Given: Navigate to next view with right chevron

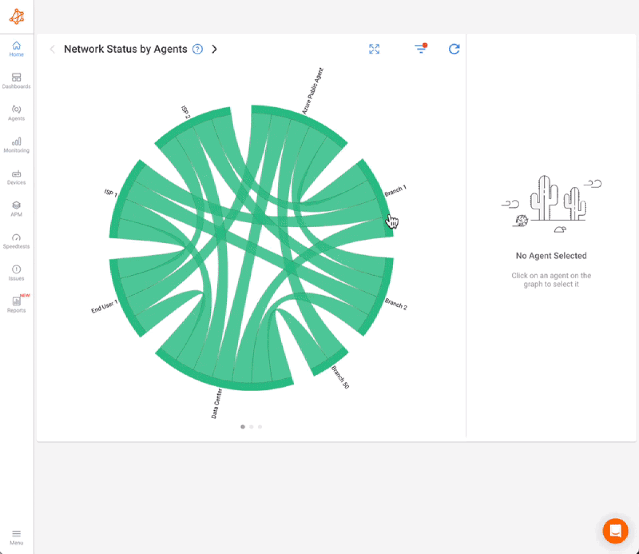Looking at the screenshot, I should (x=215, y=48).
